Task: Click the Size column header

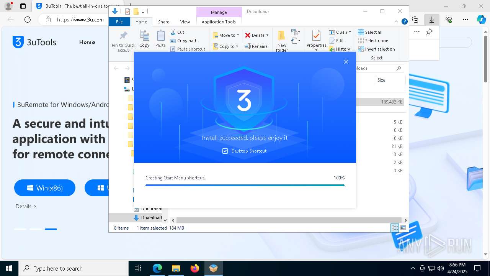Action: pyautogui.click(x=381, y=80)
